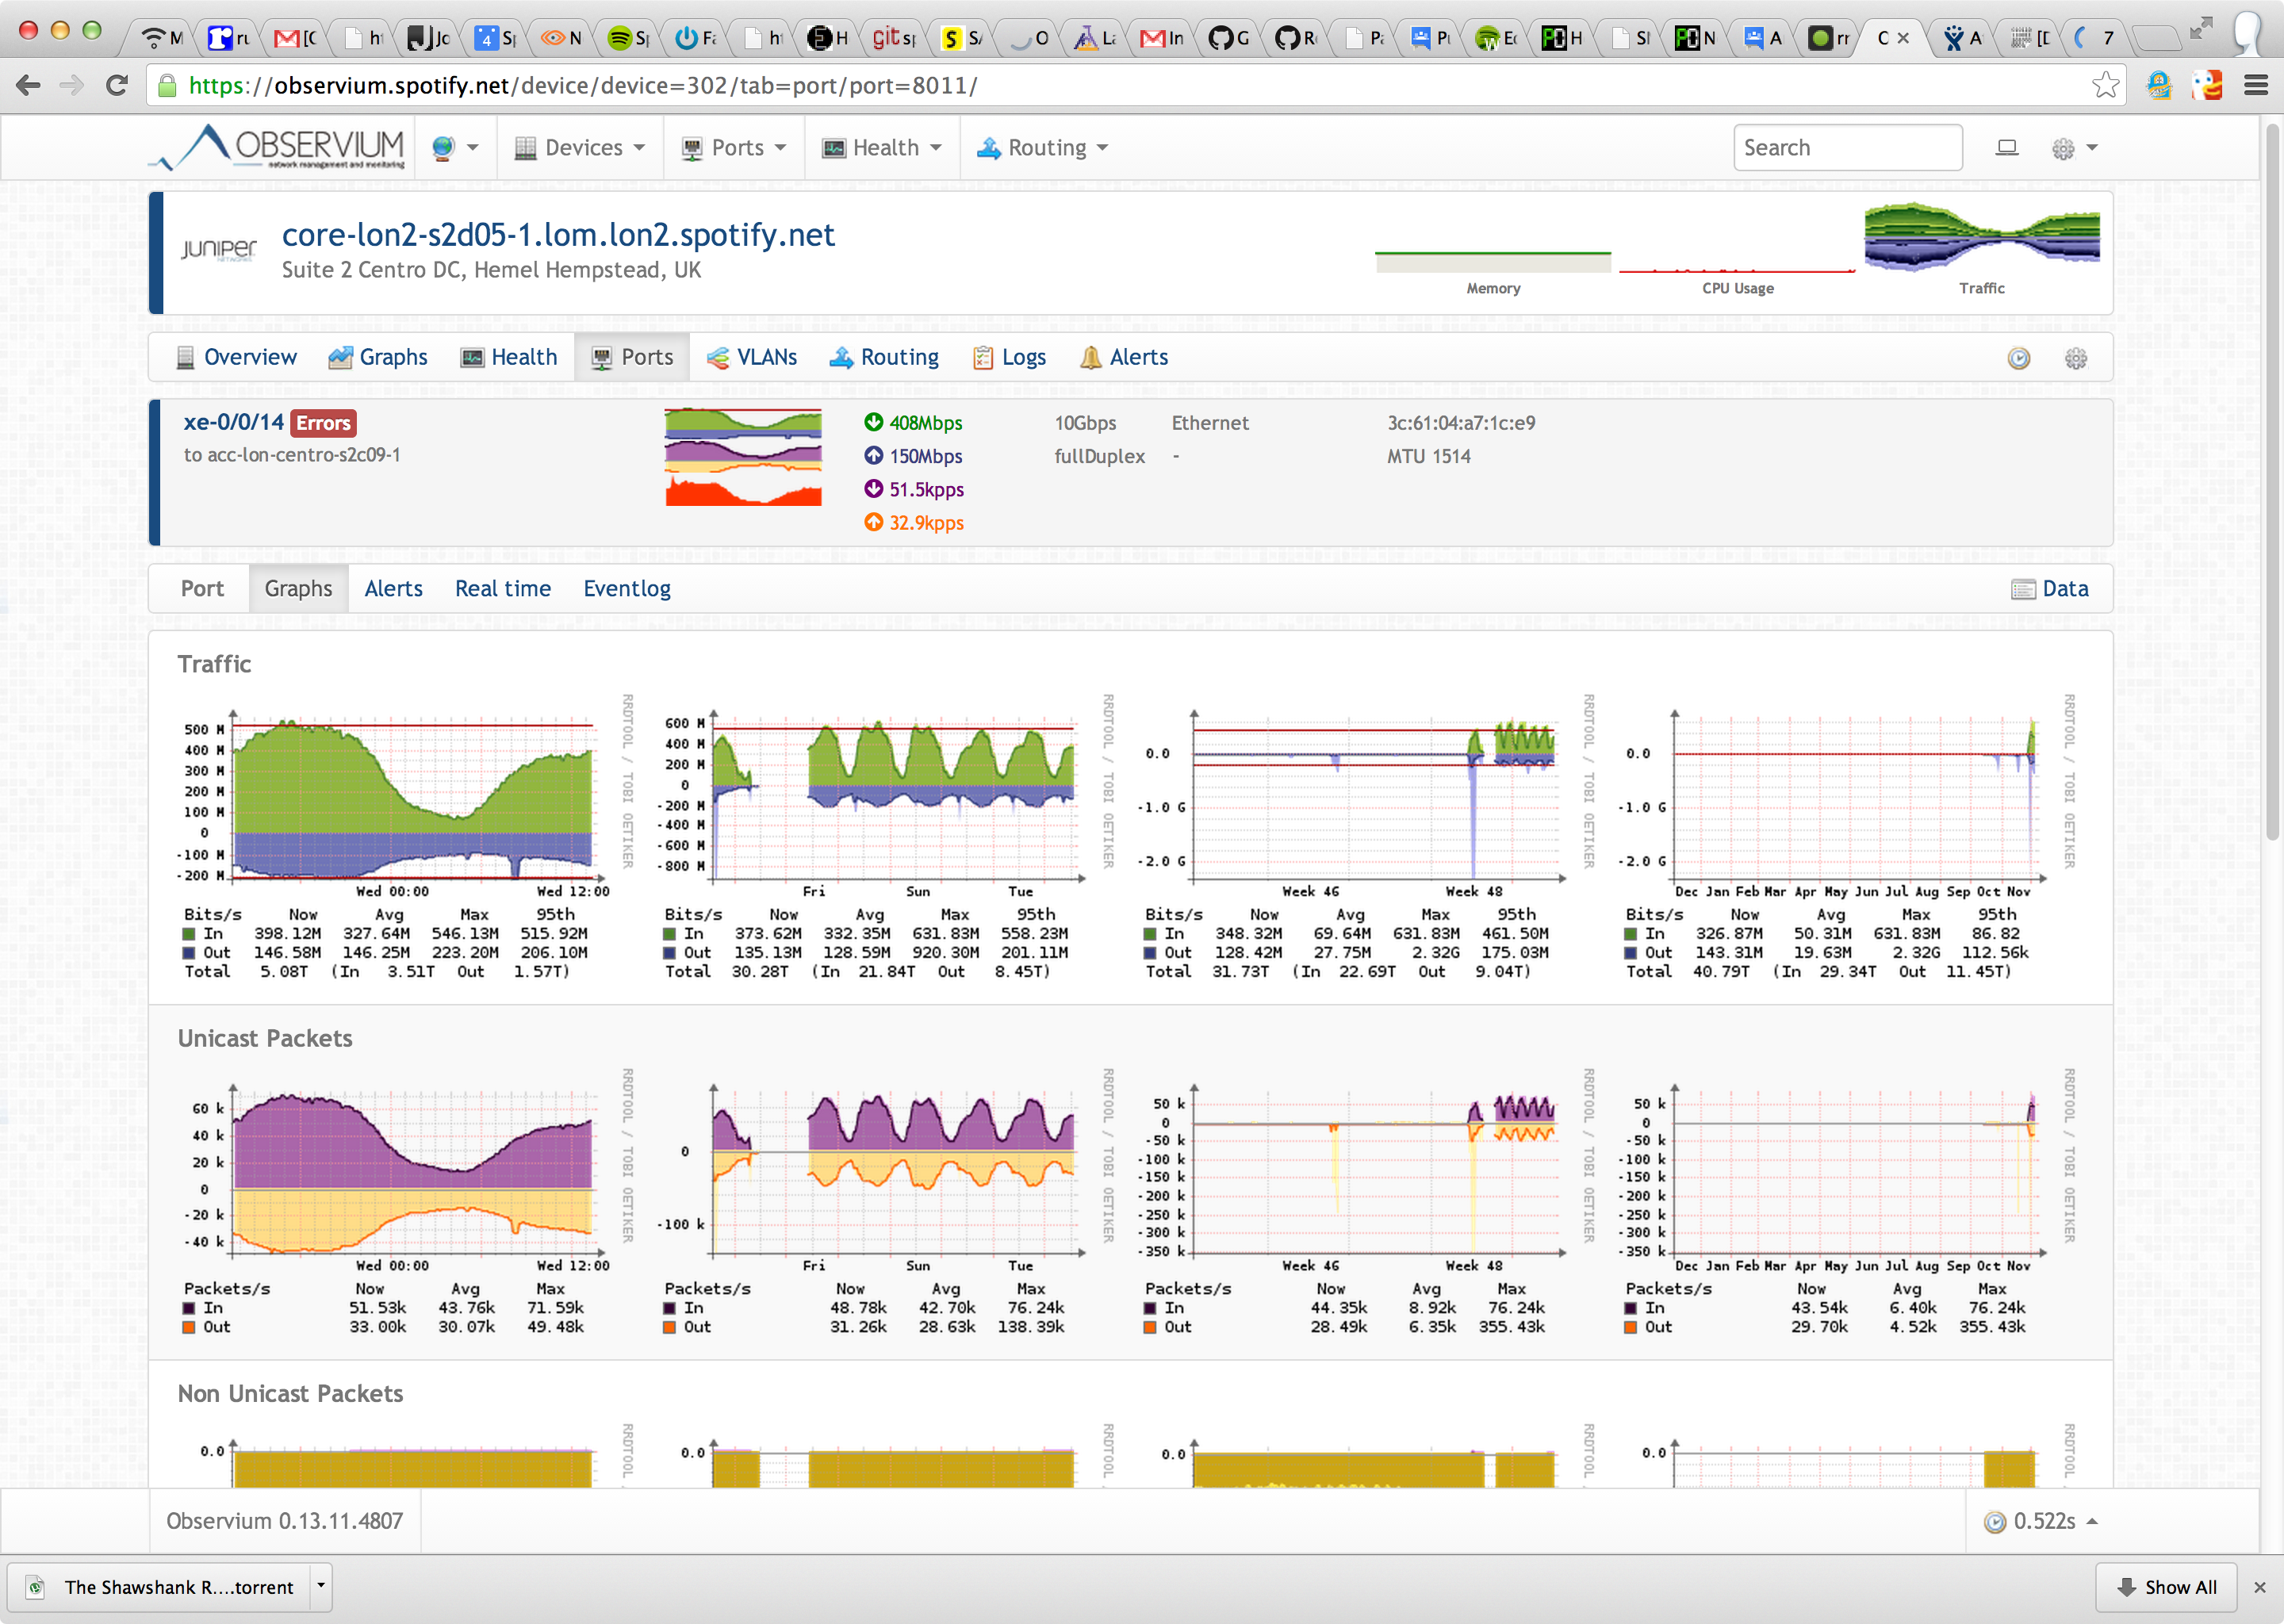Open the port's stacked mini graph thumbnail
The image size is (2284, 1624).
pyautogui.click(x=743, y=457)
